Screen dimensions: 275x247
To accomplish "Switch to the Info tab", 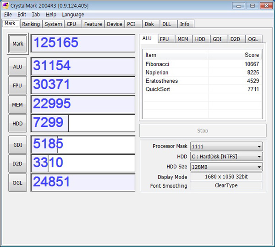I will (x=186, y=24).
